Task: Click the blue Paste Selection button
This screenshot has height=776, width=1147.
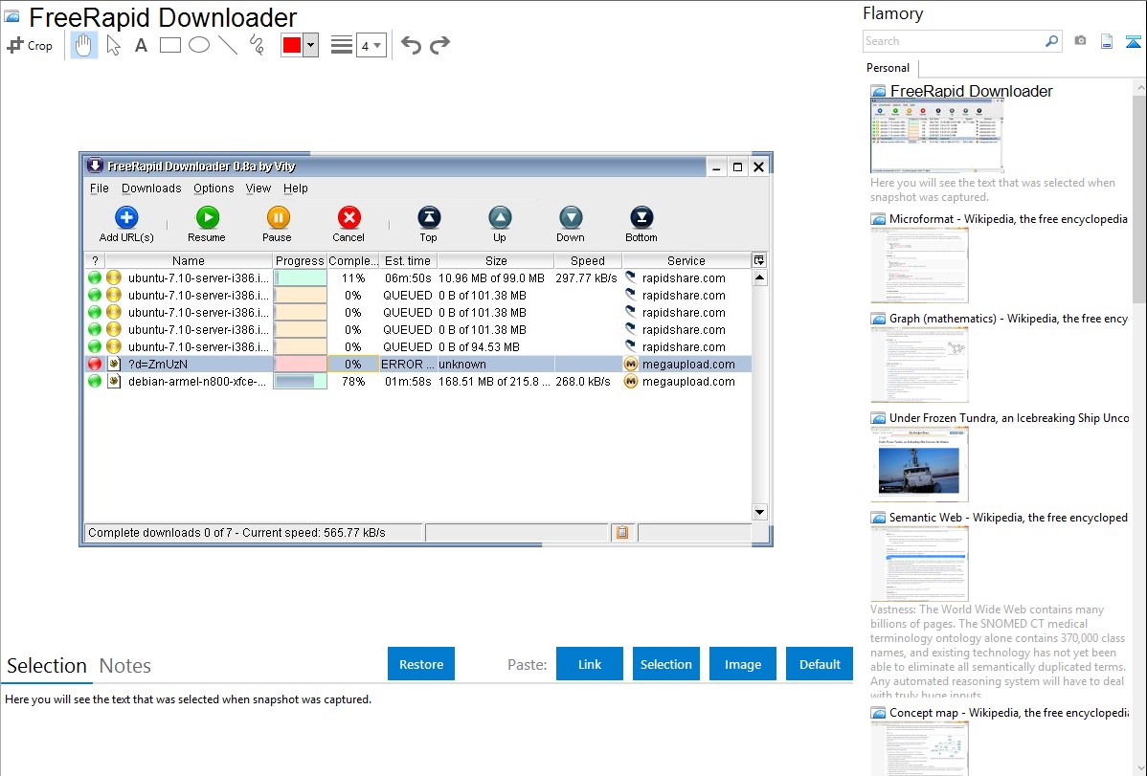Action: coord(666,664)
